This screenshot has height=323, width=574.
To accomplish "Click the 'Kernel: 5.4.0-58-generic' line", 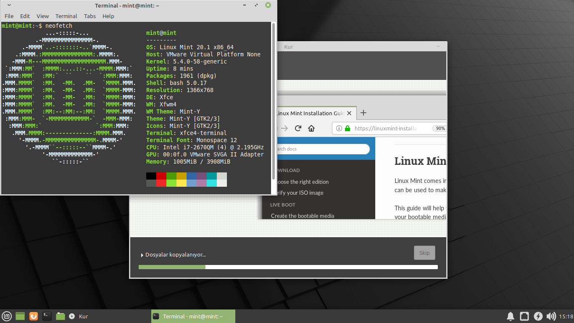I will 187,61.
